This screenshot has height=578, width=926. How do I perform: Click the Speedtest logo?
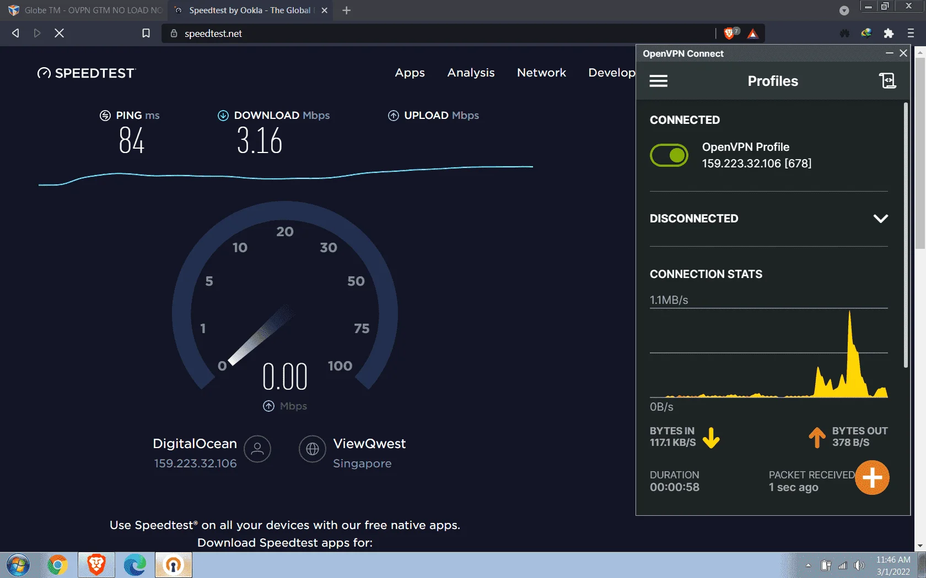click(86, 73)
